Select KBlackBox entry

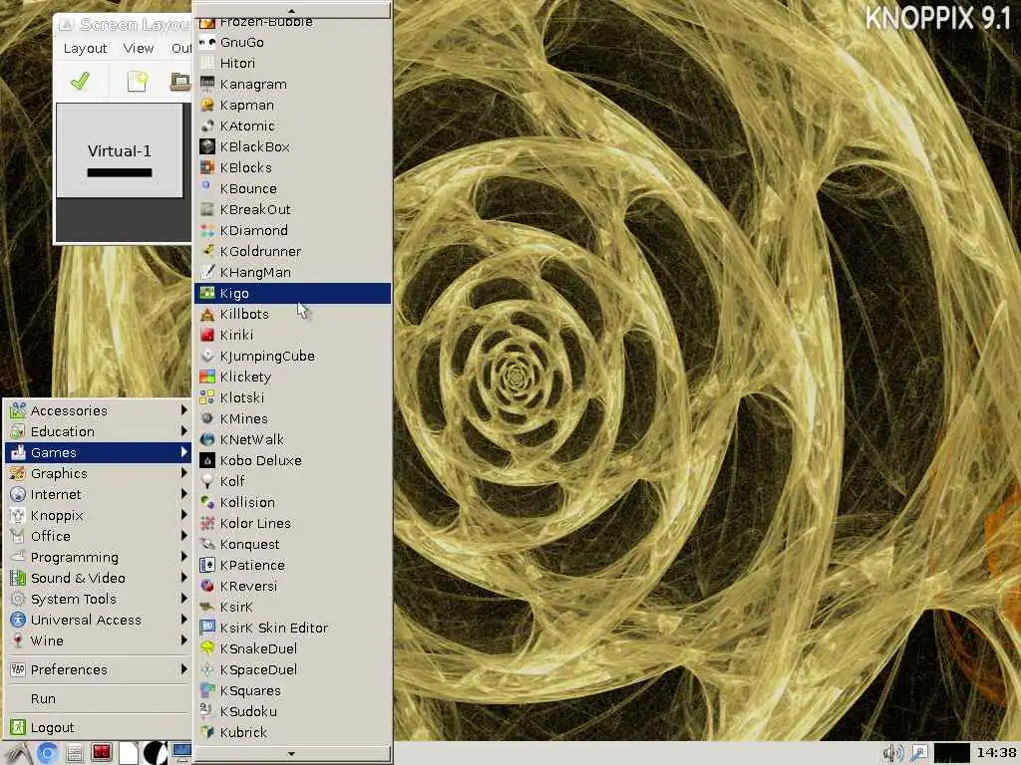(x=292, y=146)
